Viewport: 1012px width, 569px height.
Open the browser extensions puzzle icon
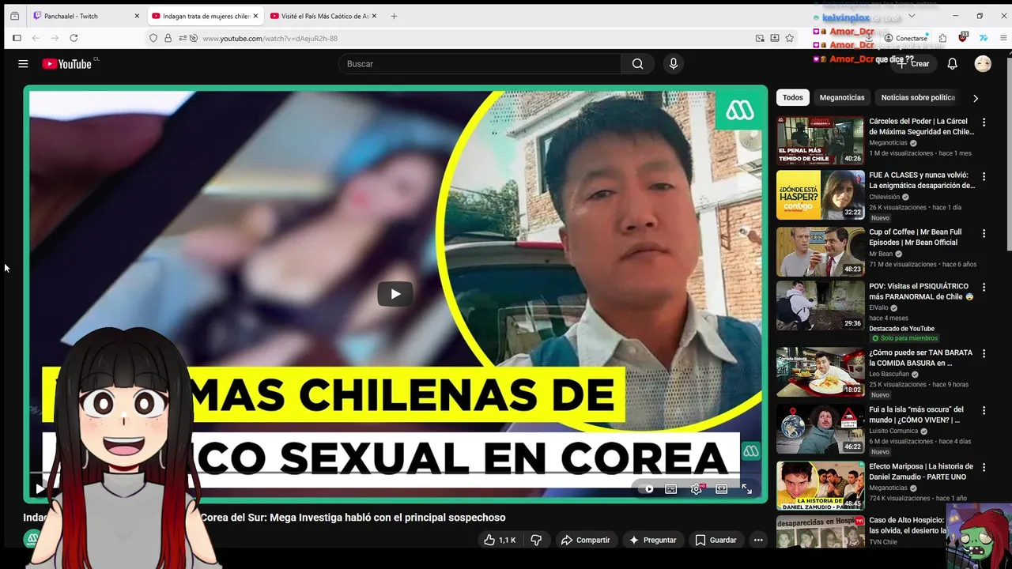(942, 38)
